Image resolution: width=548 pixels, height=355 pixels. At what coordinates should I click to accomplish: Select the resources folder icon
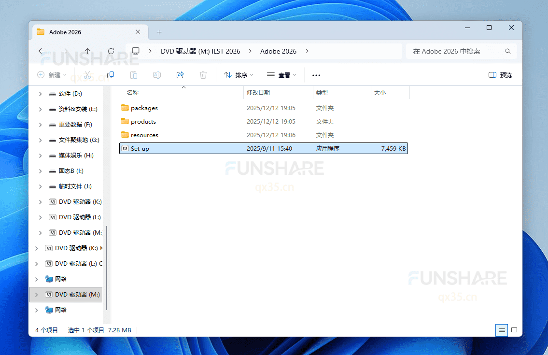point(125,135)
